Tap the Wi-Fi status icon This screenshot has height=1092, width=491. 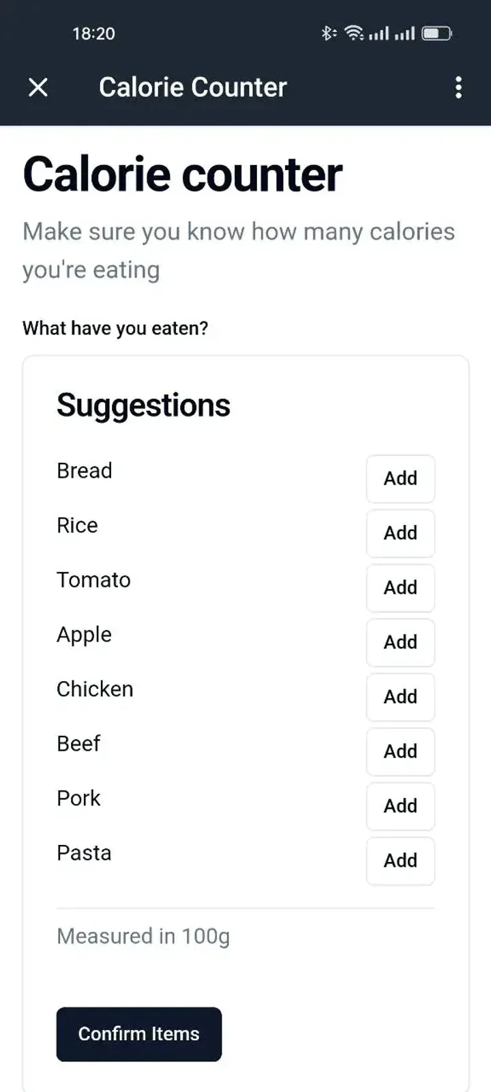tap(354, 33)
